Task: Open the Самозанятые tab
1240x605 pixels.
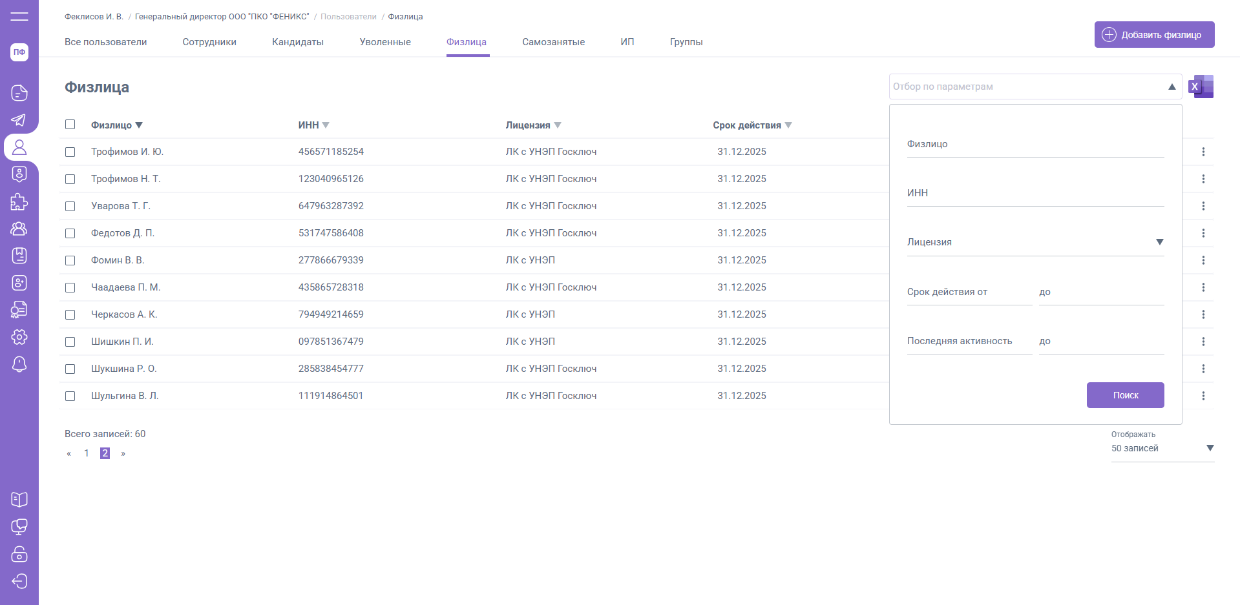Action: [x=553, y=42]
